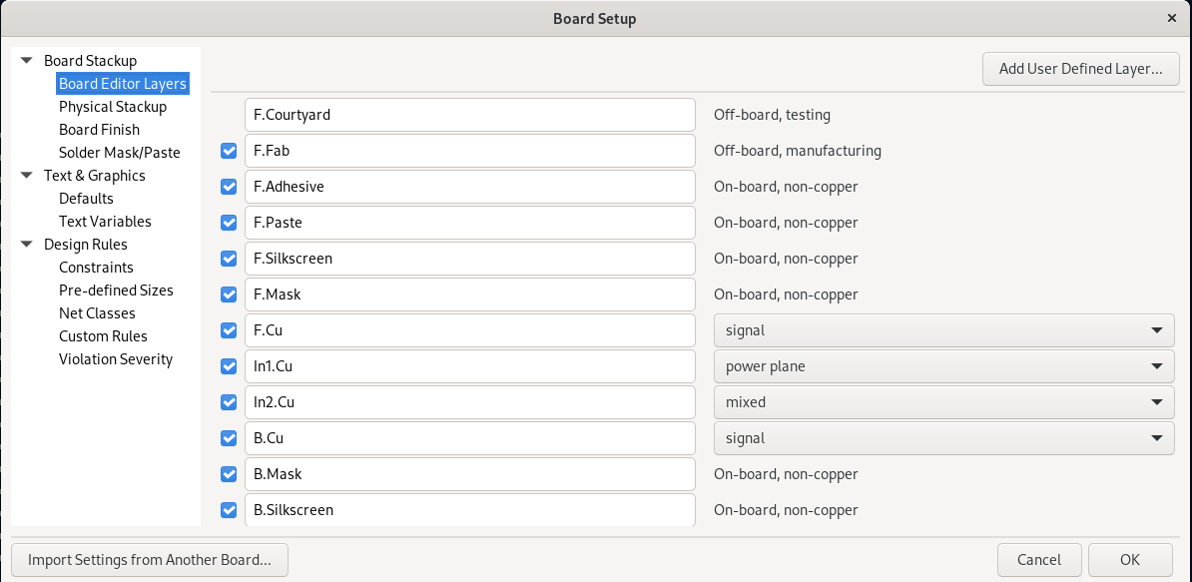Collapse the Design Rules tree section

(x=27, y=245)
